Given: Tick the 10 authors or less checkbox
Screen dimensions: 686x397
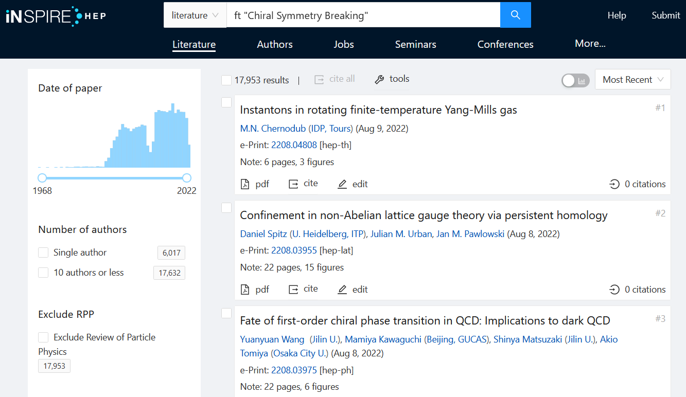Looking at the screenshot, I should pos(43,273).
